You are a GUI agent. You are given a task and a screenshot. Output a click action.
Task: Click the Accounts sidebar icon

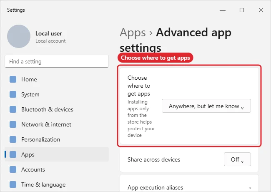coord(13,169)
